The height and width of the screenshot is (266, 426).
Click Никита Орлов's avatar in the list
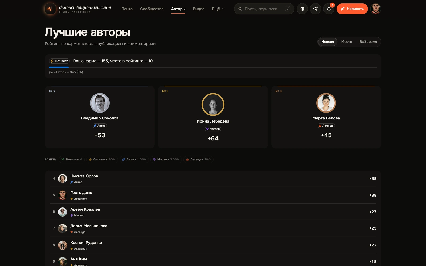63,179
